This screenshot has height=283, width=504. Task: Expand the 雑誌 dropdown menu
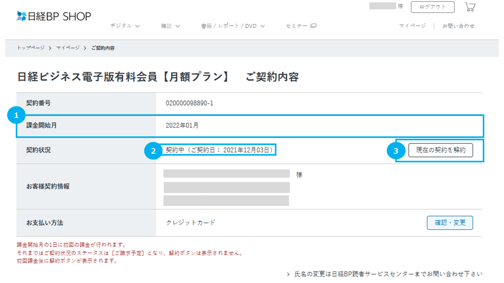(170, 26)
